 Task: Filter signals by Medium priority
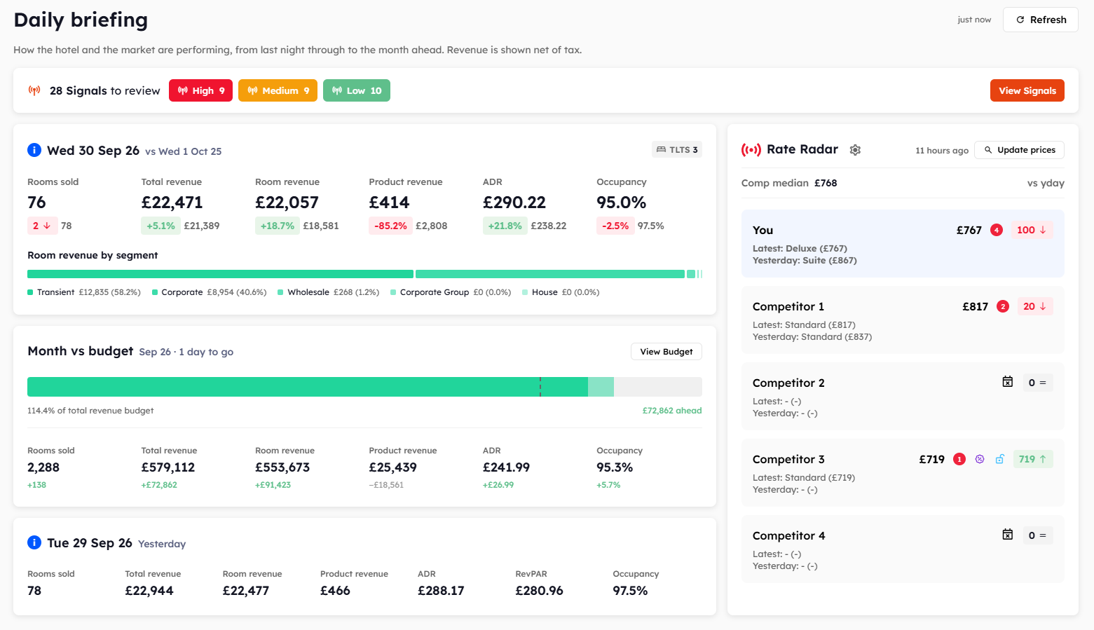(x=278, y=90)
